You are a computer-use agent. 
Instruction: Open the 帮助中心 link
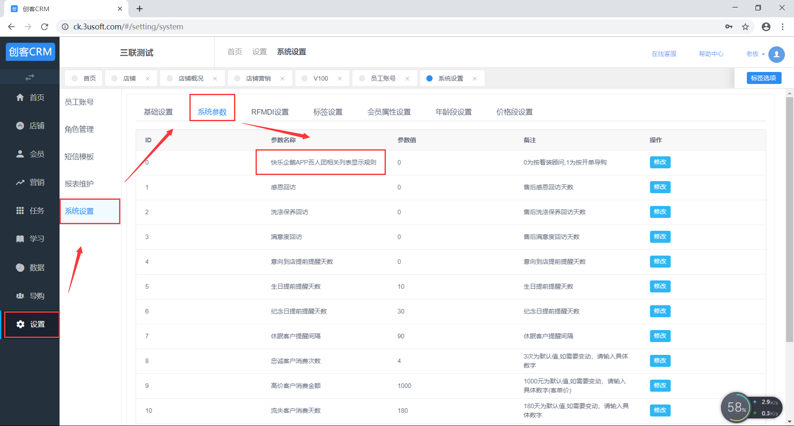pyautogui.click(x=711, y=54)
